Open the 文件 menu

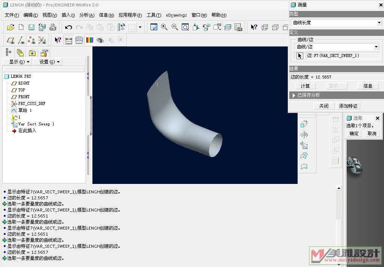click(12, 15)
